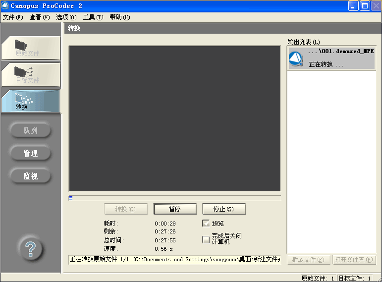Click the 打开文件夹(F) open folder button
382x282 pixels.
tap(354, 260)
